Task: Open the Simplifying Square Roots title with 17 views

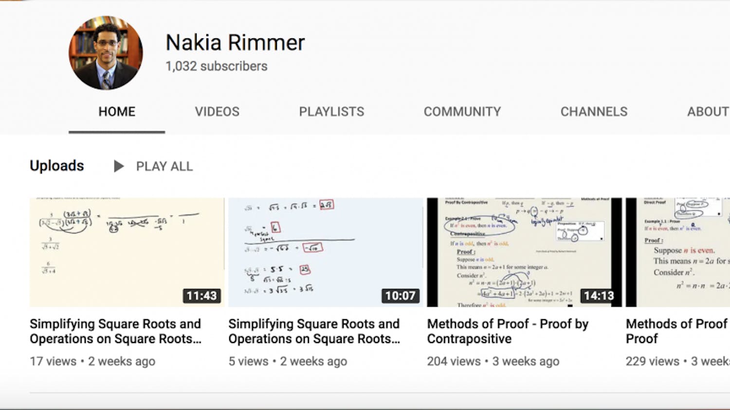Action: click(x=115, y=331)
